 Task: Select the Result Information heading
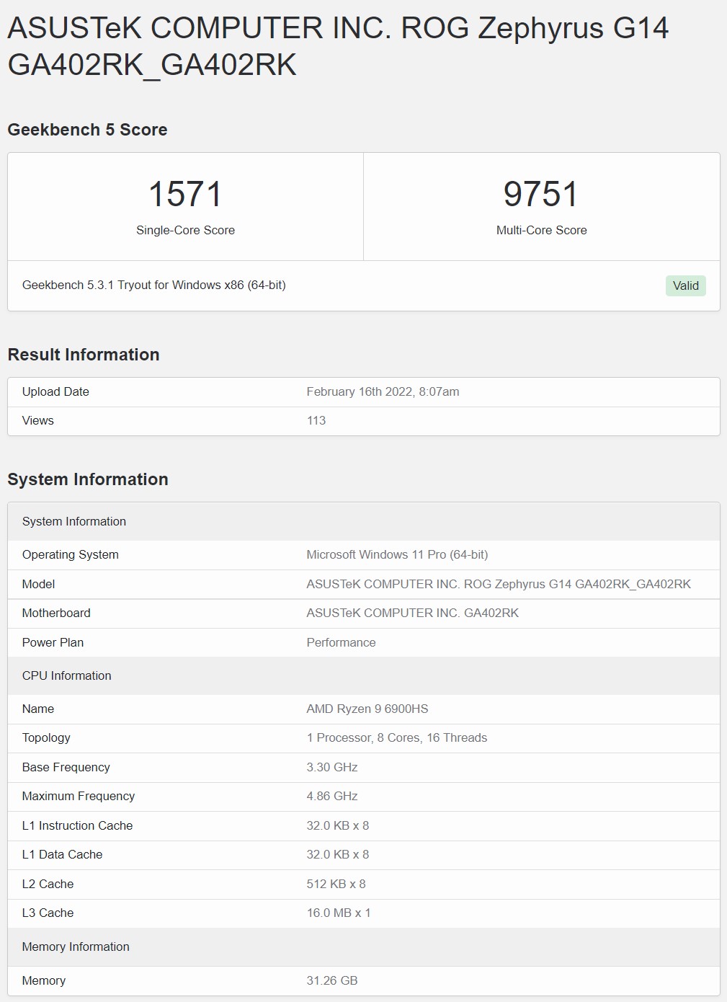pyautogui.click(x=84, y=355)
